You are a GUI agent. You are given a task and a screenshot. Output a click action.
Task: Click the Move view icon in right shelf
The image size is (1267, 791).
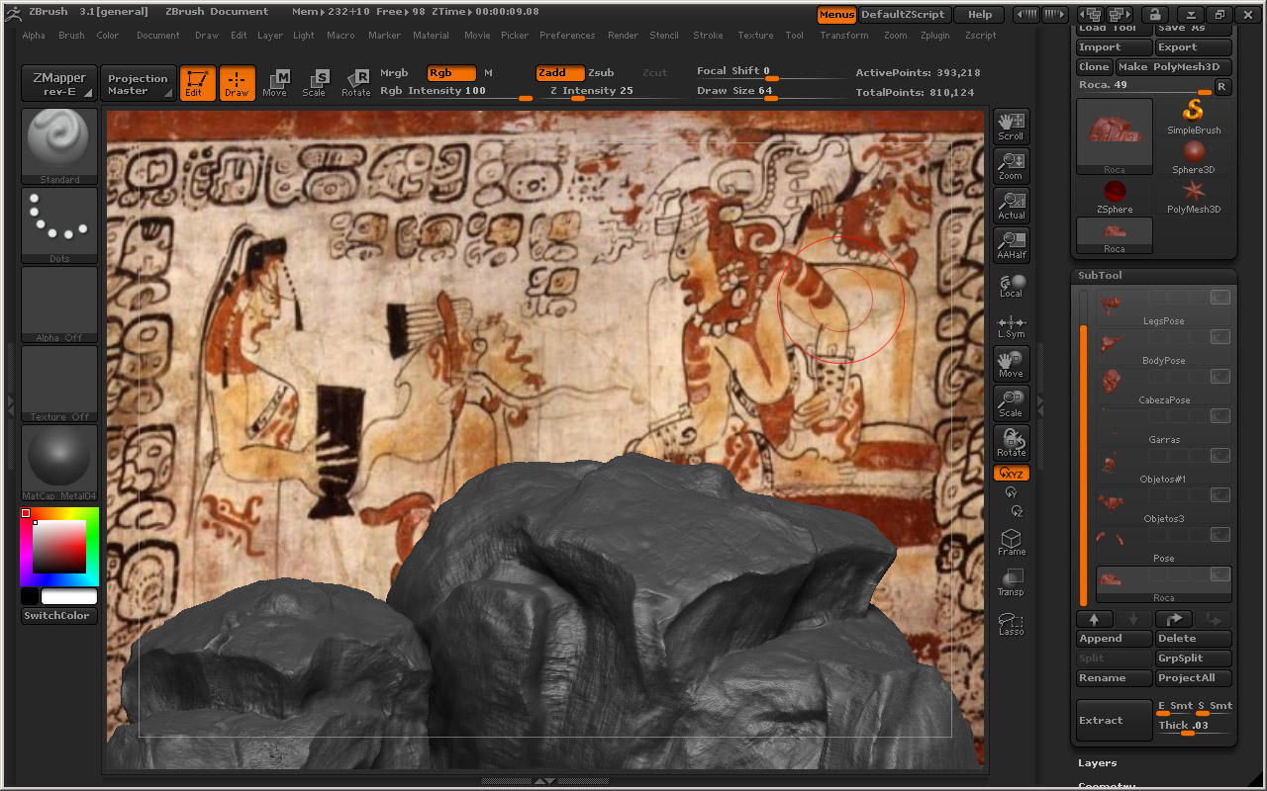[x=1011, y=363]
